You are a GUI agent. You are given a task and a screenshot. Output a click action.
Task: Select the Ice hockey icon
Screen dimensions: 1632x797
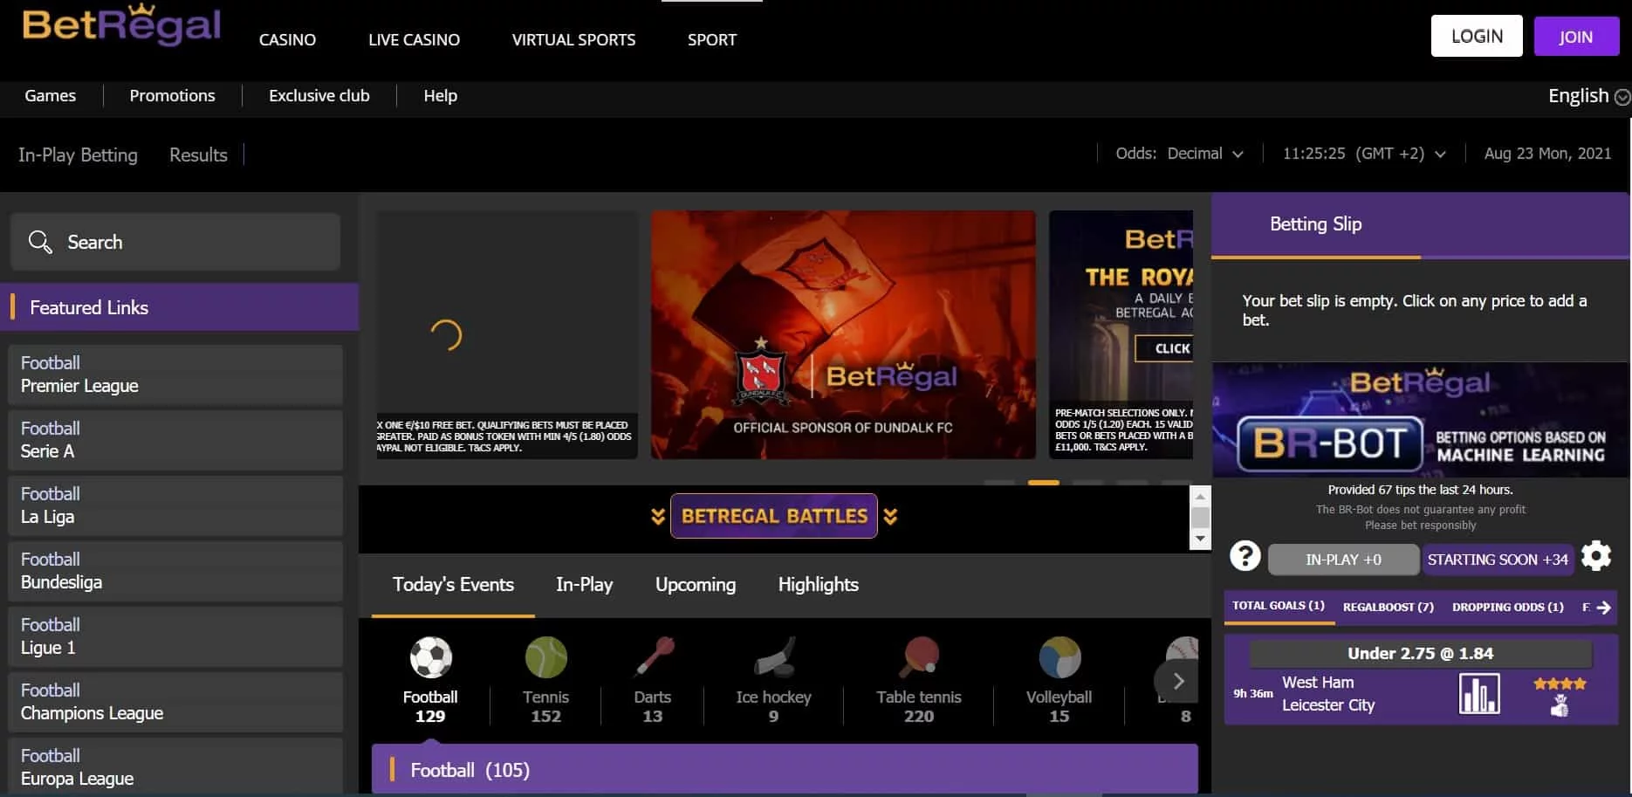click(x=774, y=657)
